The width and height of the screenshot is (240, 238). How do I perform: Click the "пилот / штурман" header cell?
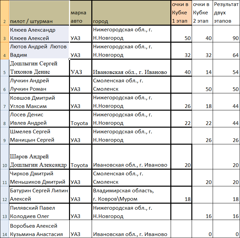tap(39, 13)
